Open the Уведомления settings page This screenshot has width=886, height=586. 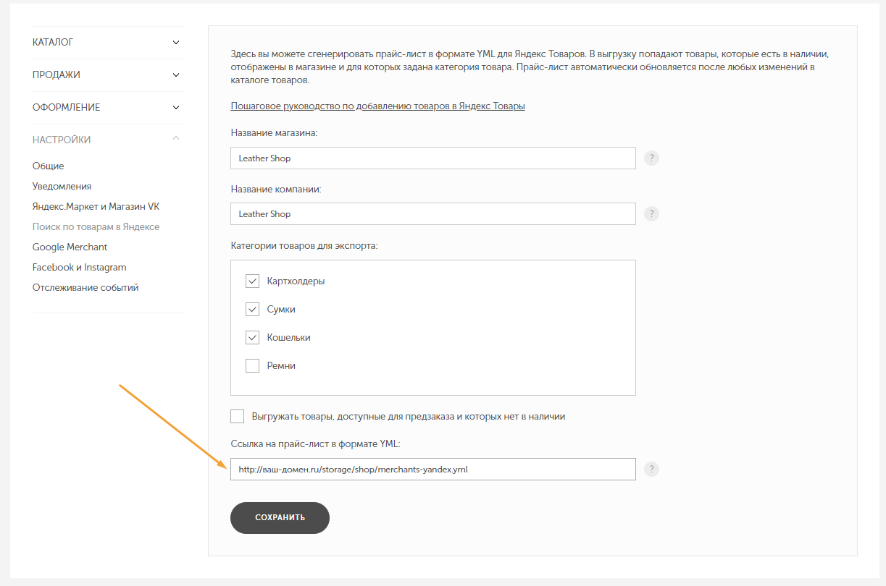point(62,186)
